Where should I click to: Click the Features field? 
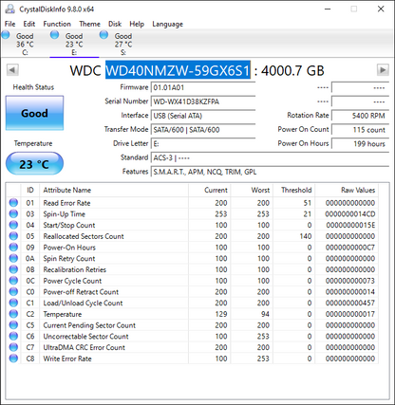tap(270, 172)
